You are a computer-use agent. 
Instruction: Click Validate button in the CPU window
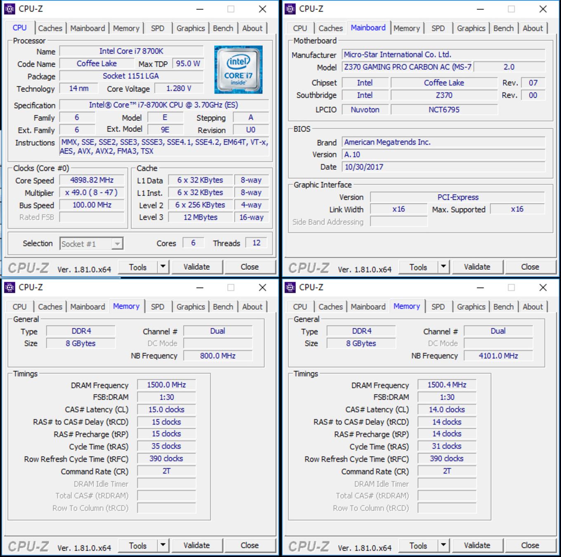[x=197, y=267]
